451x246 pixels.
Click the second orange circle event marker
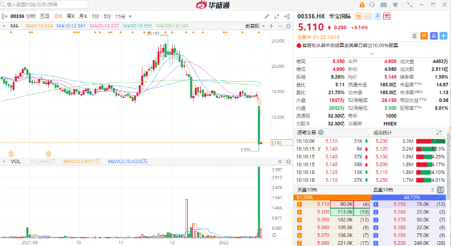pos(48,154)
